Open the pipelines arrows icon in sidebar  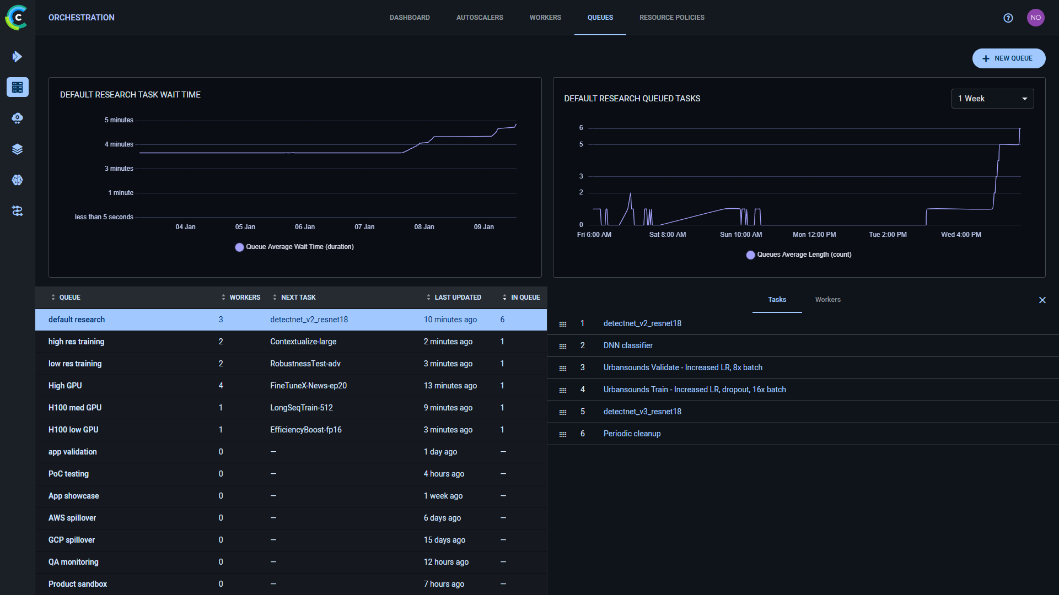[17, 211]
